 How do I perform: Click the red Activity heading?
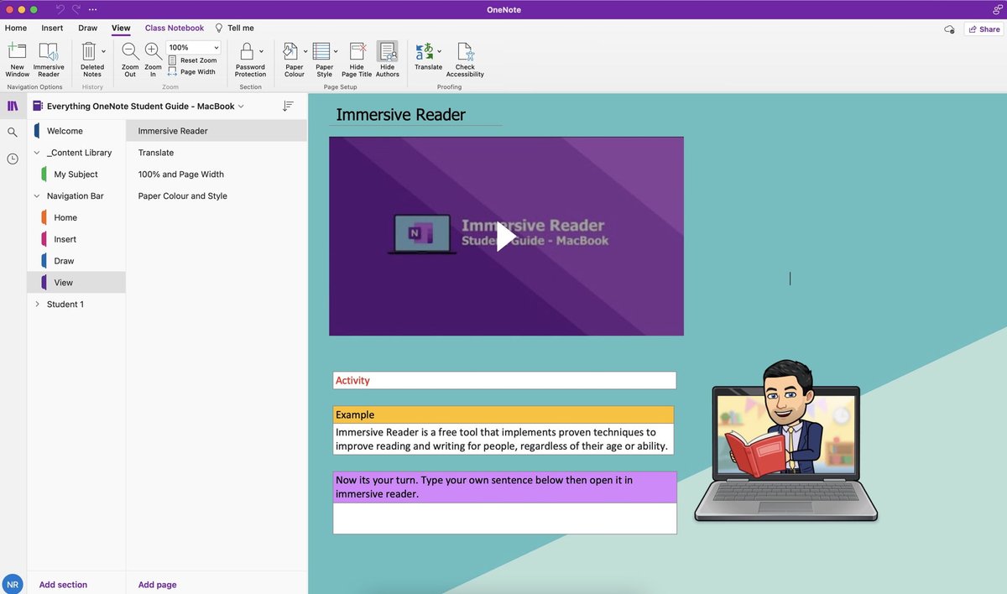click(352, 380)
